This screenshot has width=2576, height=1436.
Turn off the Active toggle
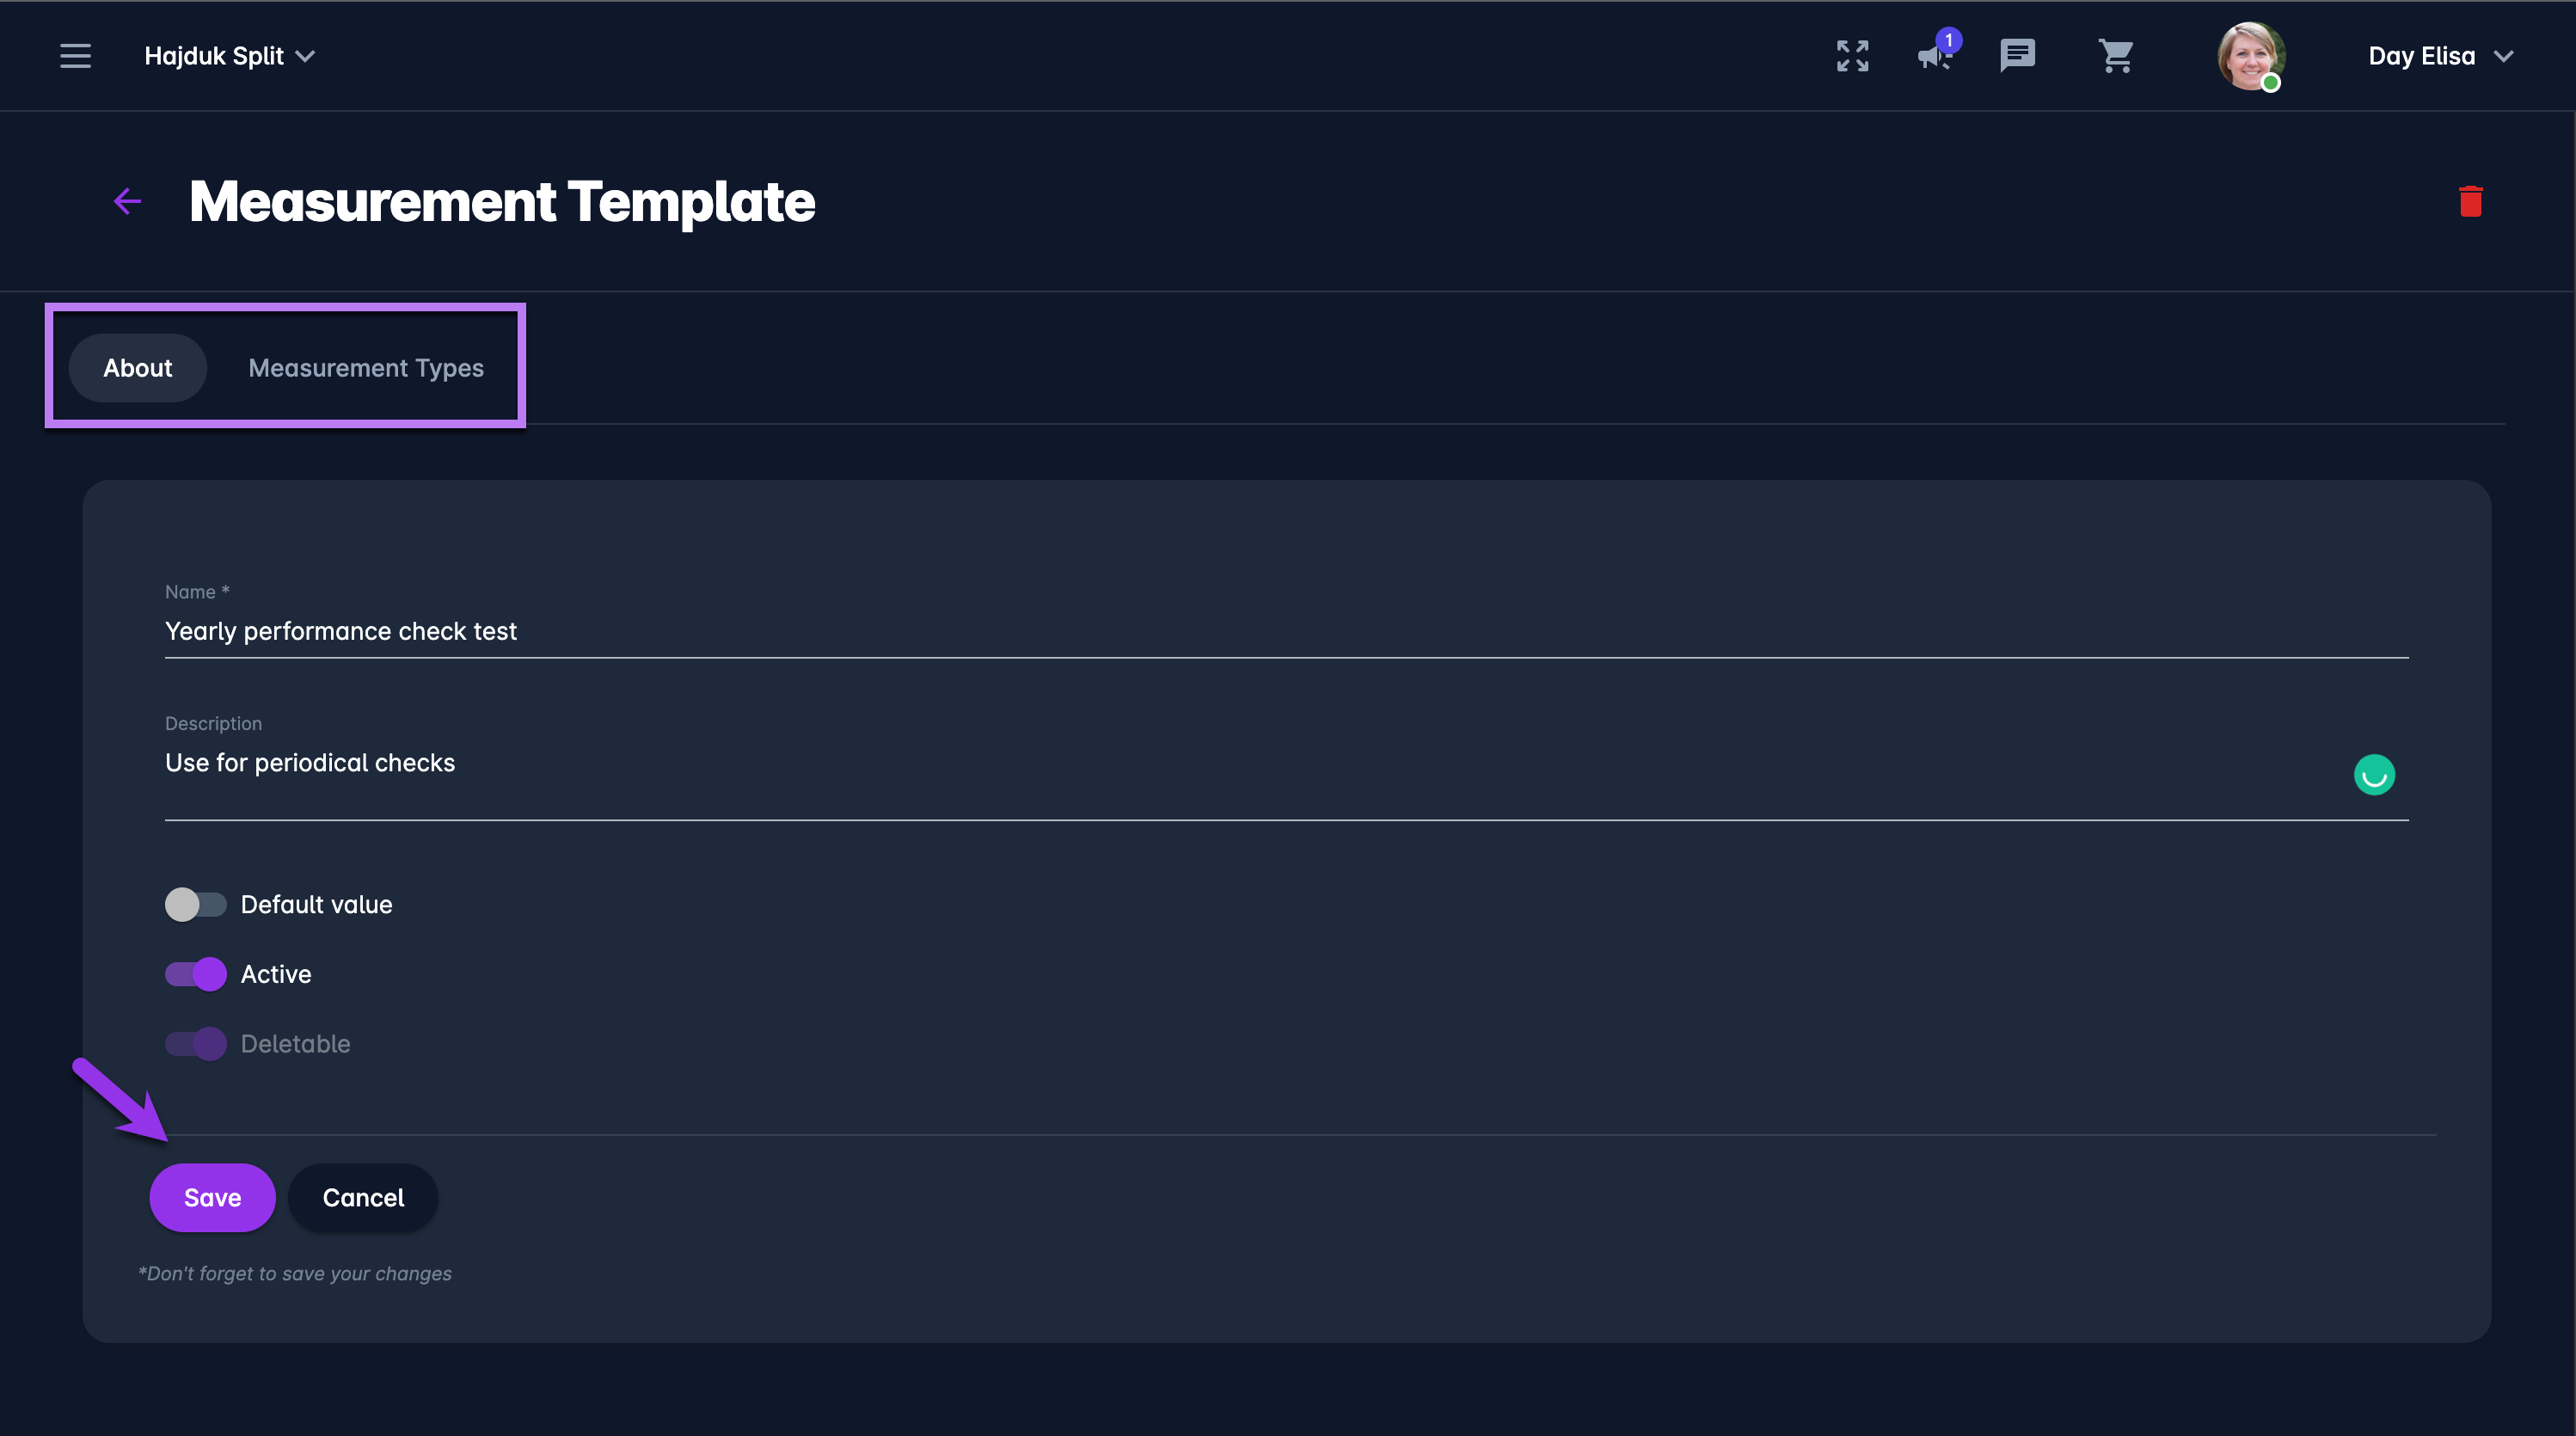click(x=195, y=974)
